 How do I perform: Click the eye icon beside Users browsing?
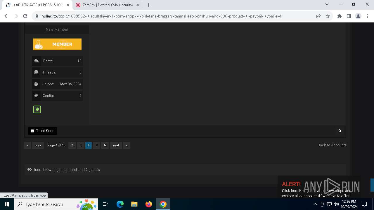[x=30, y=169]
